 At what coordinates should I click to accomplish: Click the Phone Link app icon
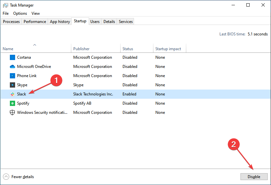click(x=12, y=76)
